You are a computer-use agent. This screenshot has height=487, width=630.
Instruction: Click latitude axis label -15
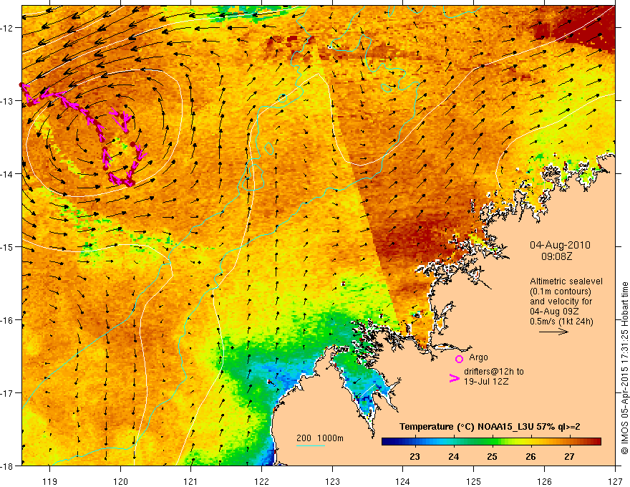click(x=7, y=246)
